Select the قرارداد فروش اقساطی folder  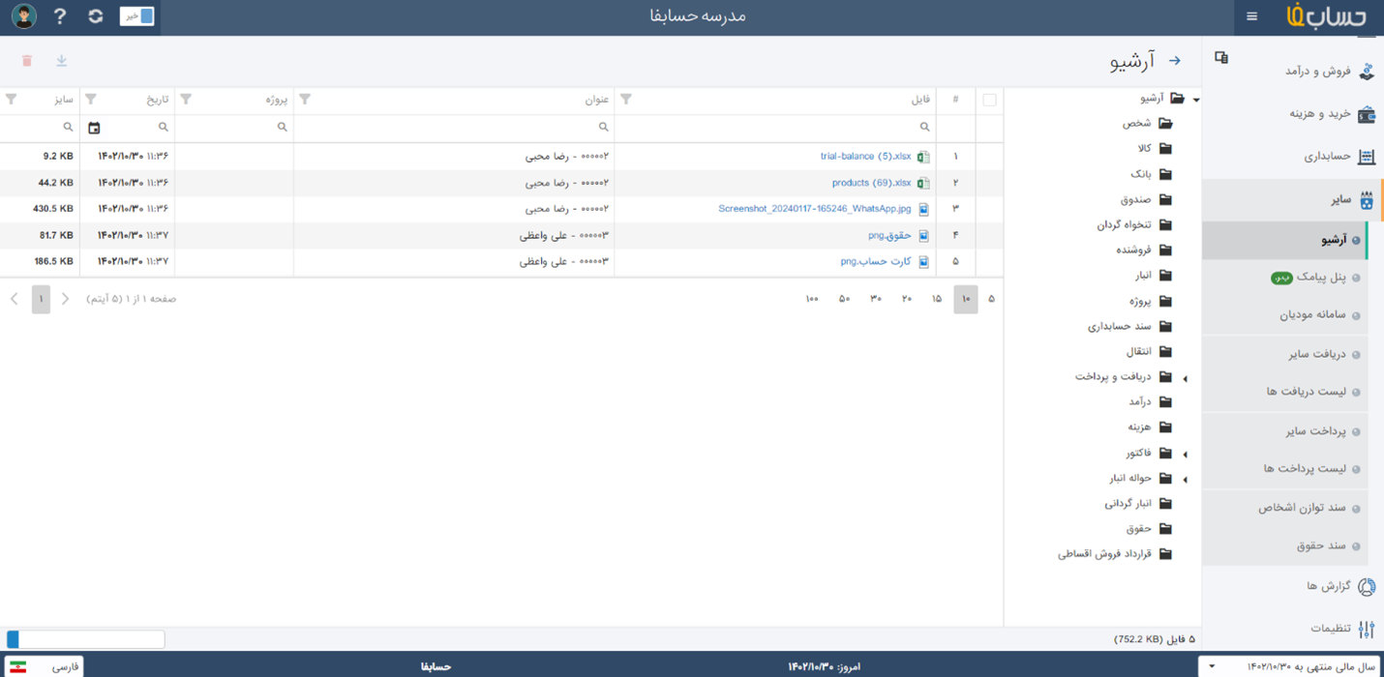click(1115, 554)
